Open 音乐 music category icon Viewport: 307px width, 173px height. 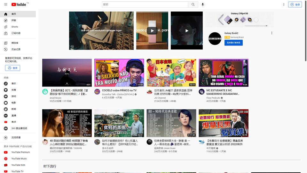[x=6, y=84]
